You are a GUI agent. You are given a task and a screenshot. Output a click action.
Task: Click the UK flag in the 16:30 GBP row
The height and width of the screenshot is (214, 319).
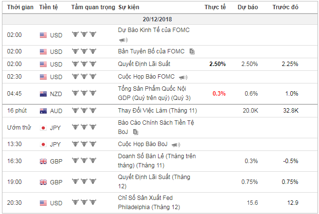coord(43,161)
